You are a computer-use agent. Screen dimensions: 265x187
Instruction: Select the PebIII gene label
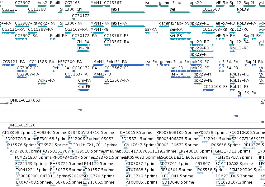pyautogui.click(x=55, y=3)
